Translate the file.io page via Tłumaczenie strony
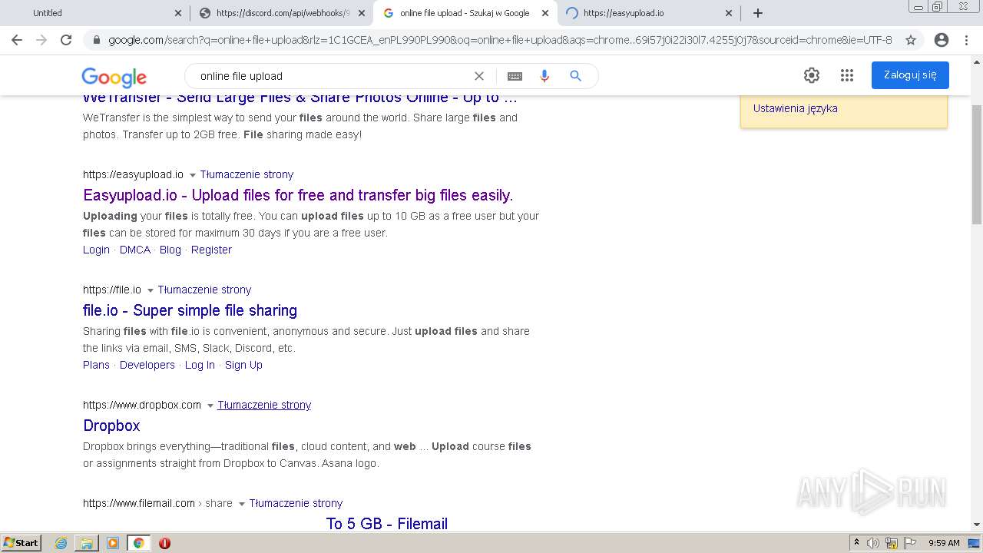 204,290
